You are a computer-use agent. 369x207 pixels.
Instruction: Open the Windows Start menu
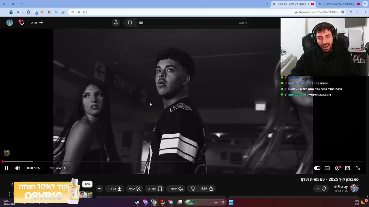pyautogui.click(x=231, y=202)
